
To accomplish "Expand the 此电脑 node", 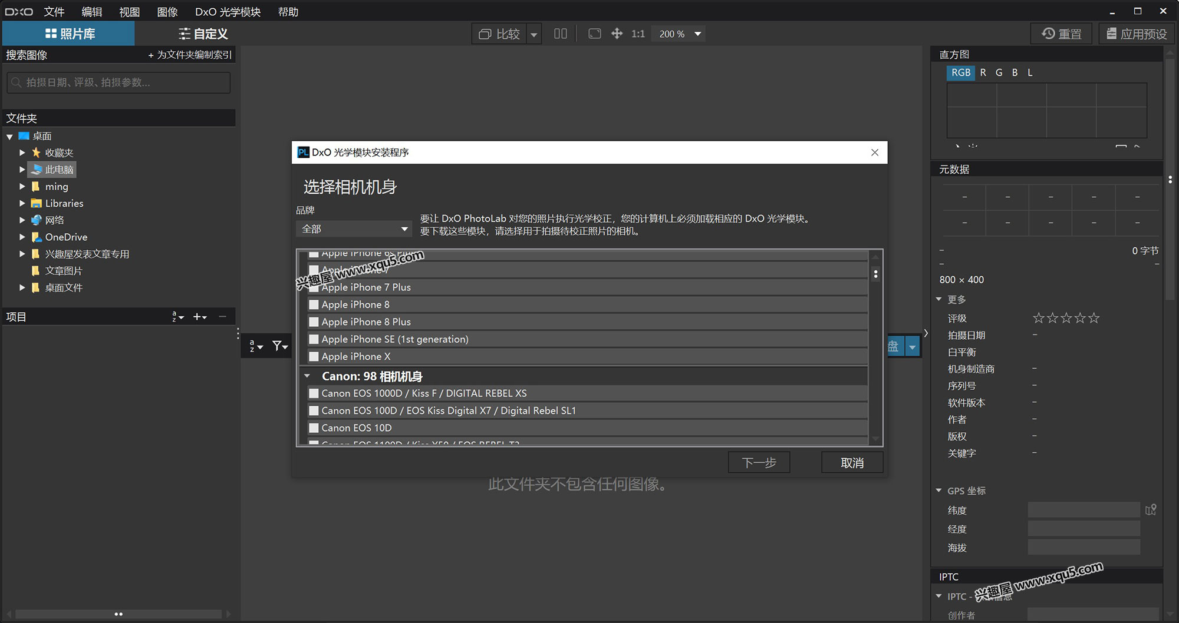I will tap(22, 170).
